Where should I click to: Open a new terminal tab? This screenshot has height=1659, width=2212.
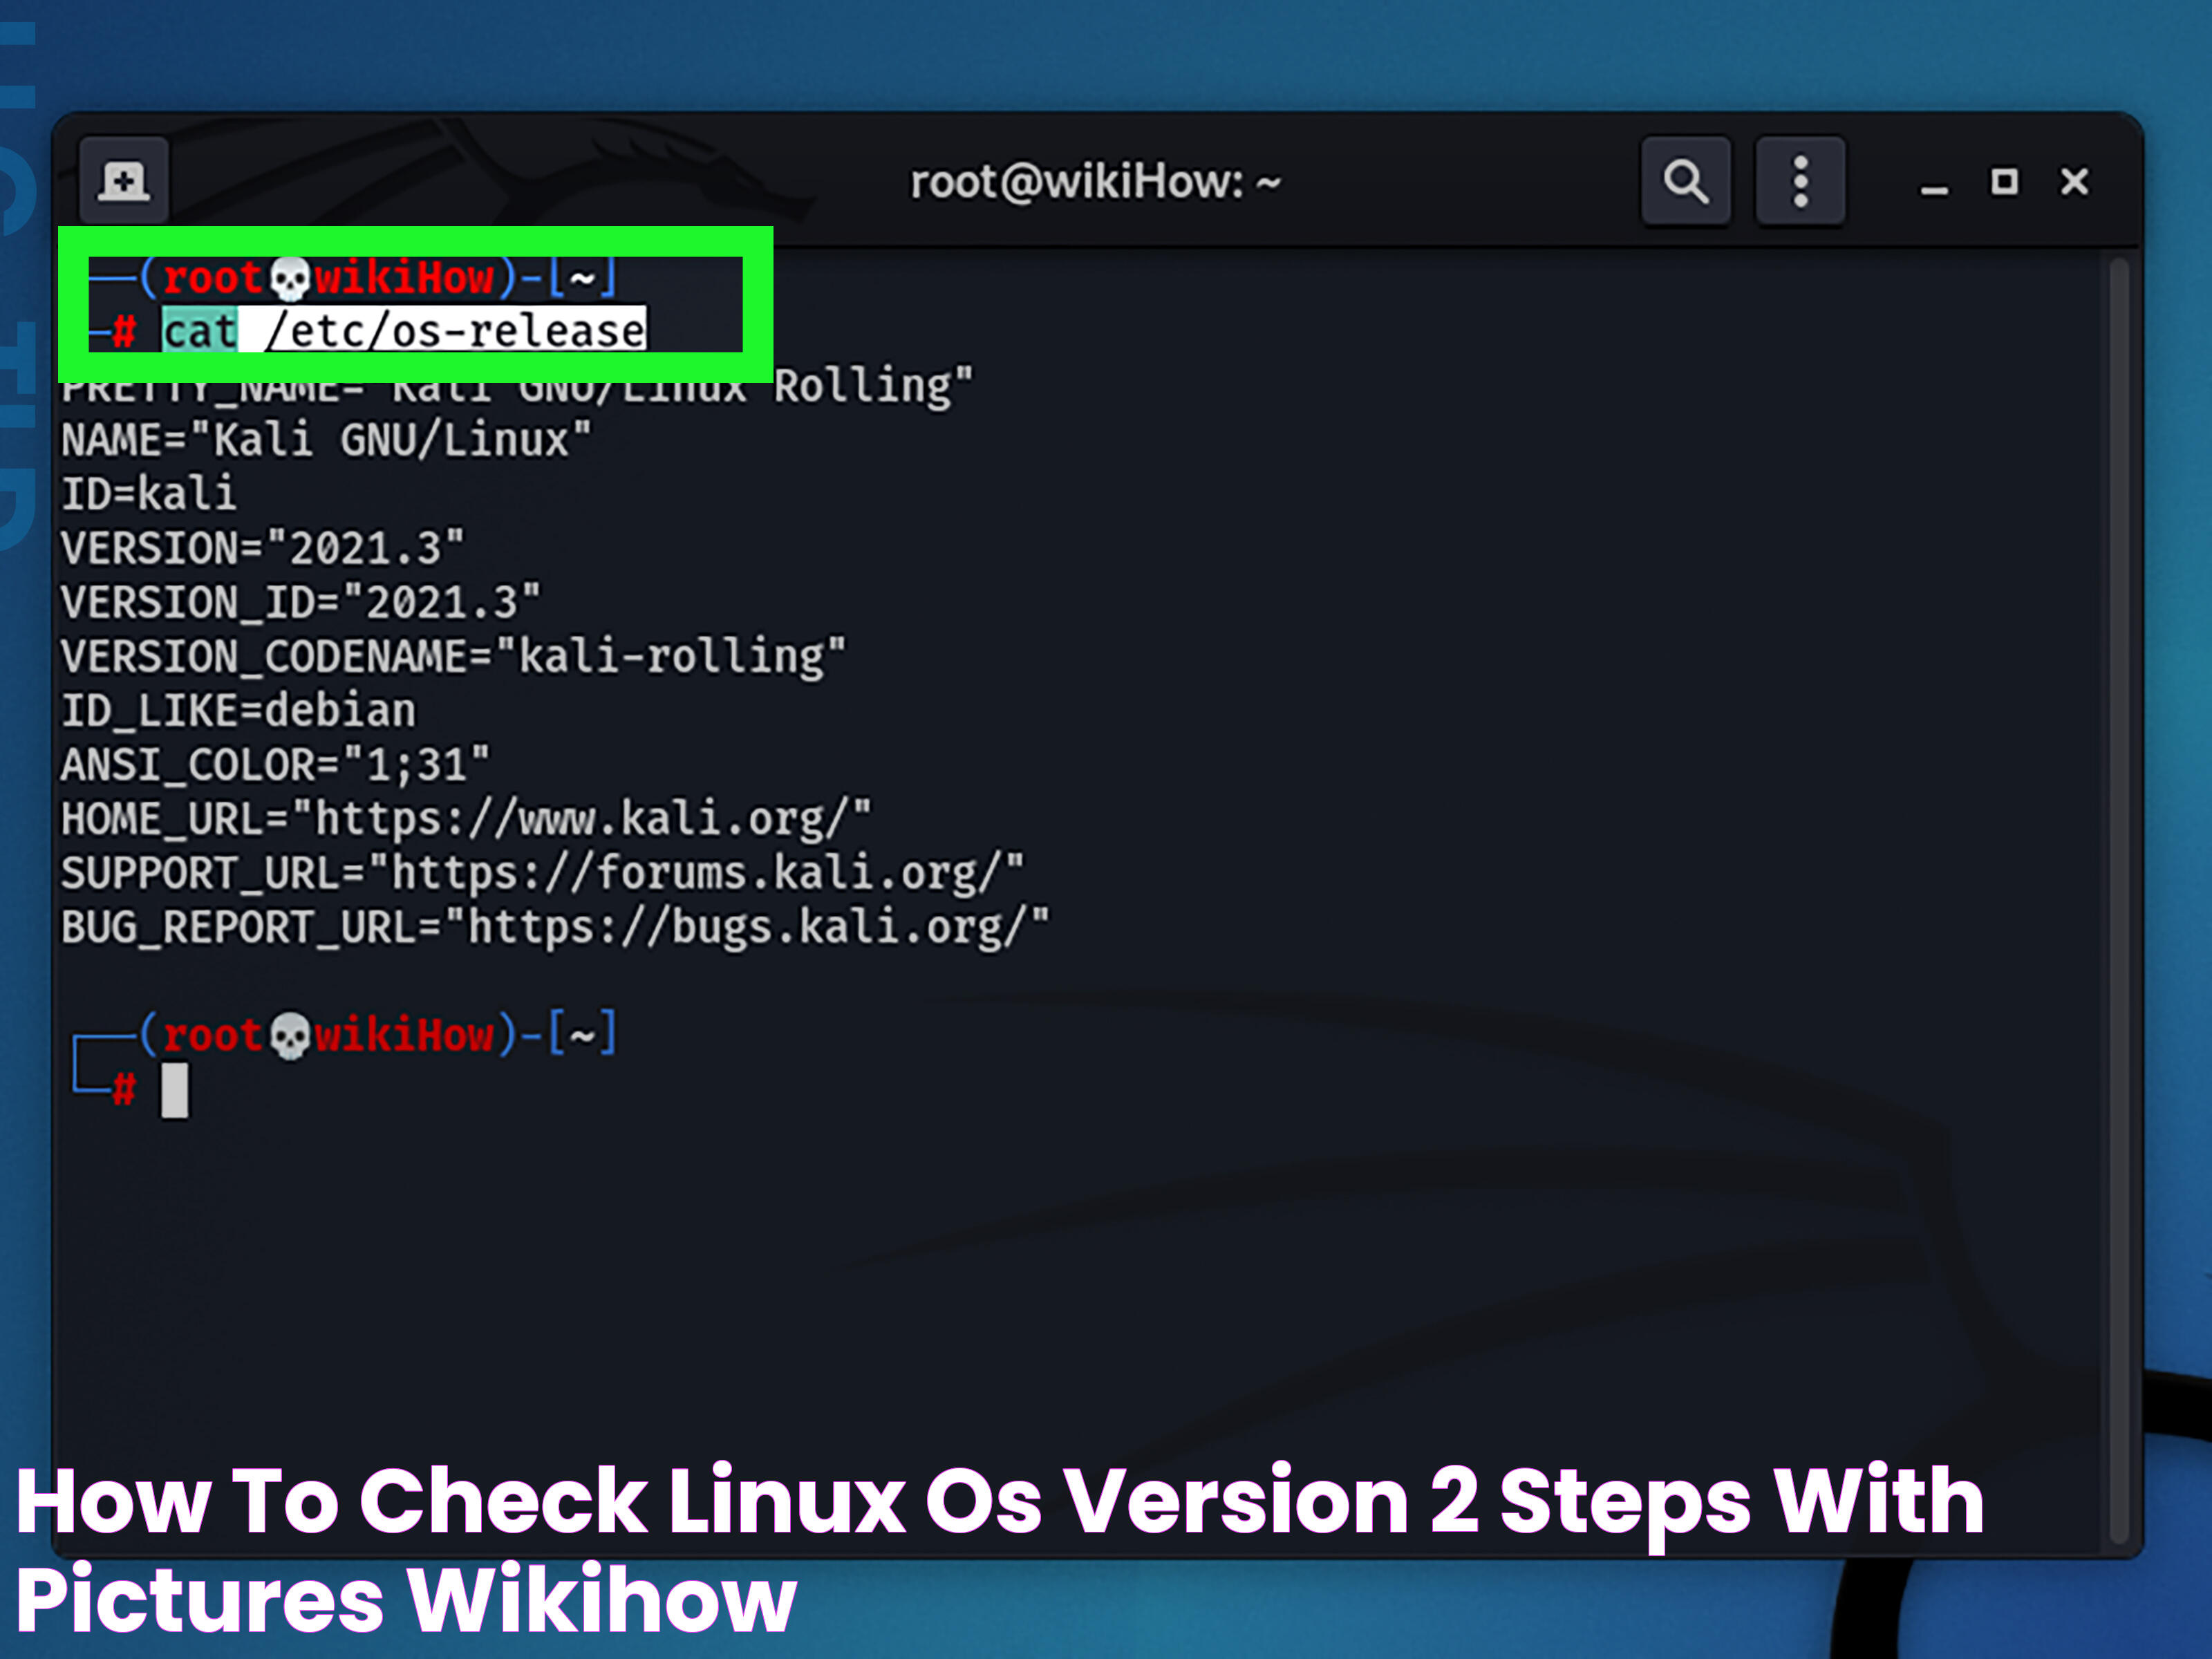[x=123, y=181]
